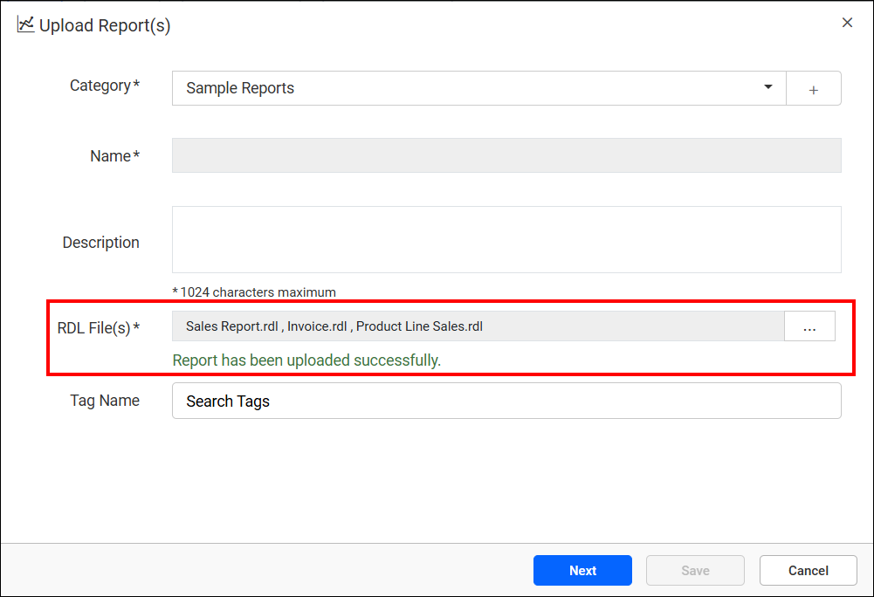Click the Next button to proceed

point(582,570)
